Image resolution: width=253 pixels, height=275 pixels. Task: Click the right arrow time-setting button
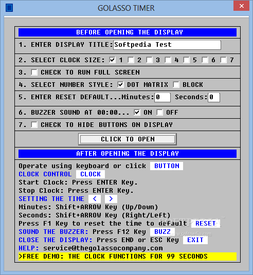(111, 199)
